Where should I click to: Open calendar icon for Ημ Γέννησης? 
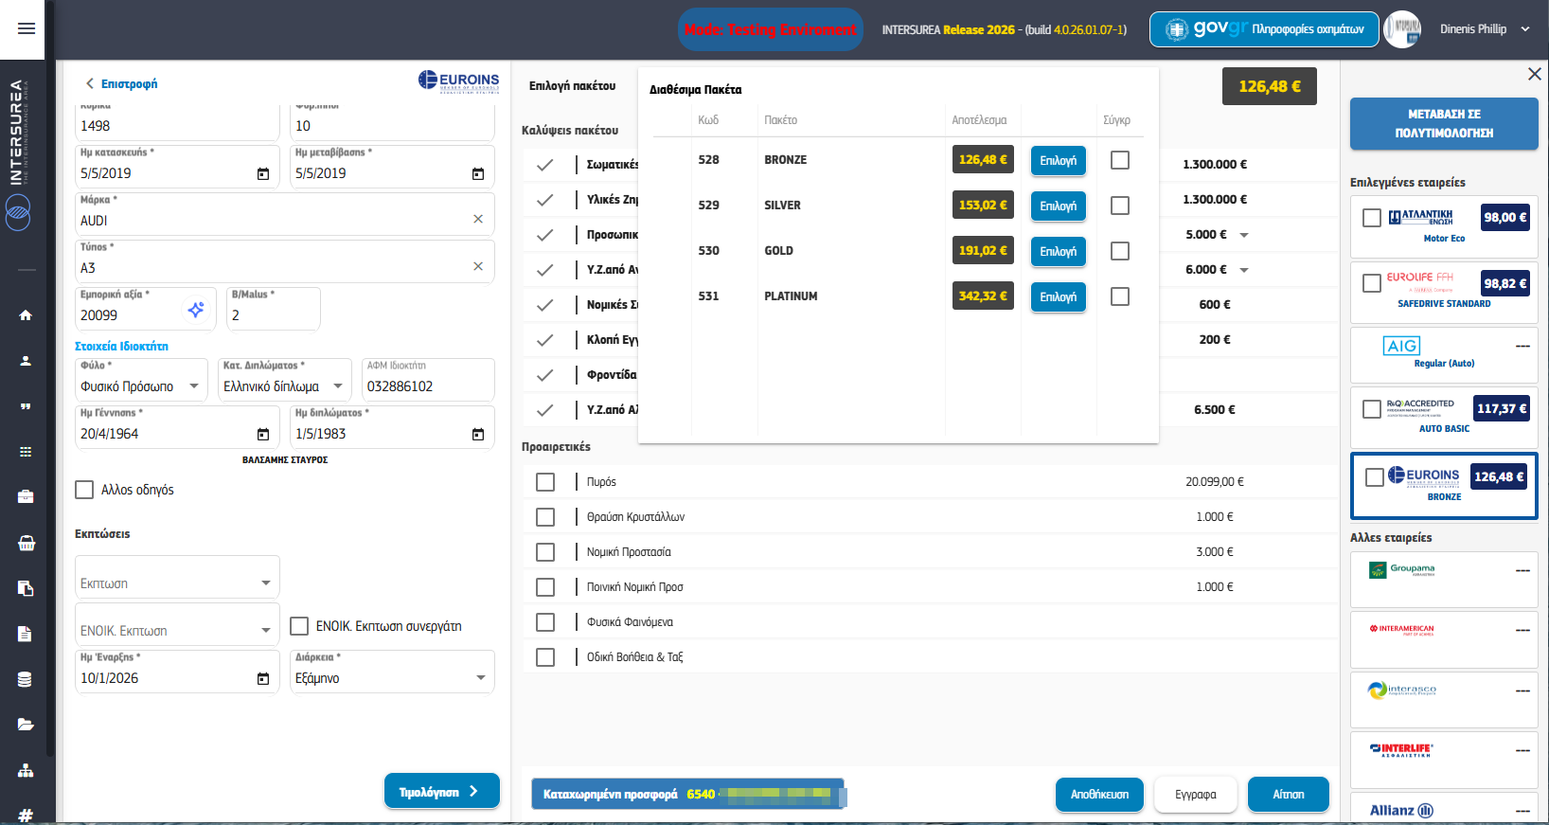point(263,434)
